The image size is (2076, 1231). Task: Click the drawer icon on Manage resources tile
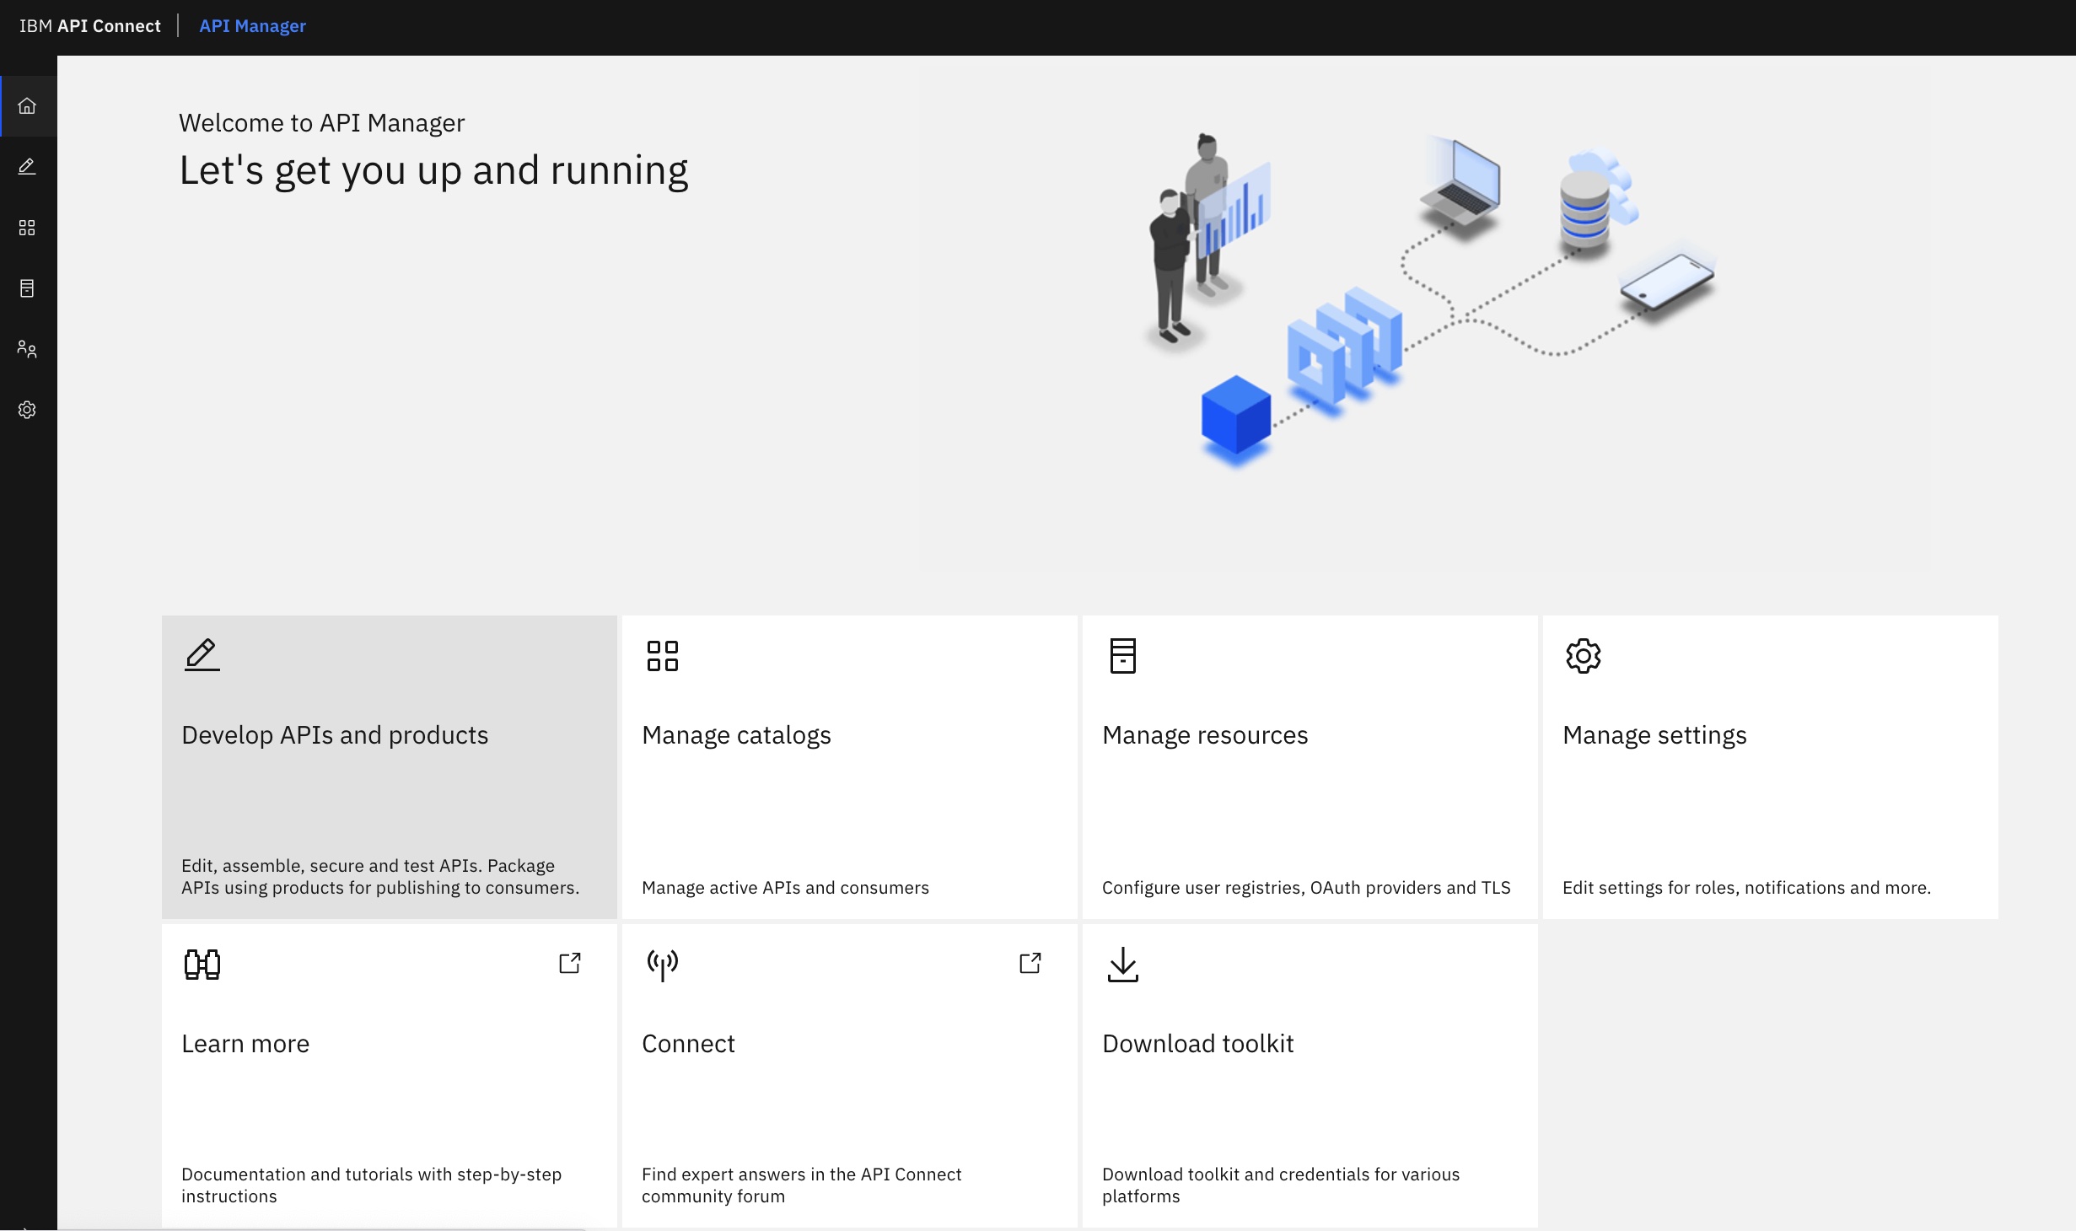tap(1122, 656)
